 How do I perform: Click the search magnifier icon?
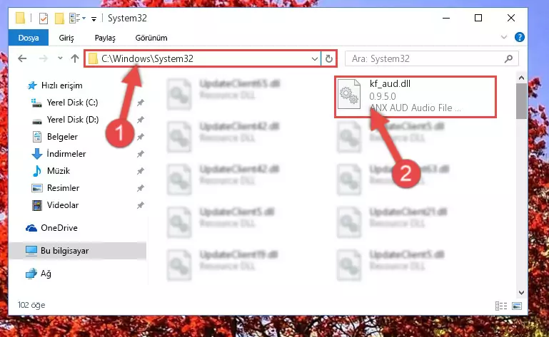(x=508, y=58)
